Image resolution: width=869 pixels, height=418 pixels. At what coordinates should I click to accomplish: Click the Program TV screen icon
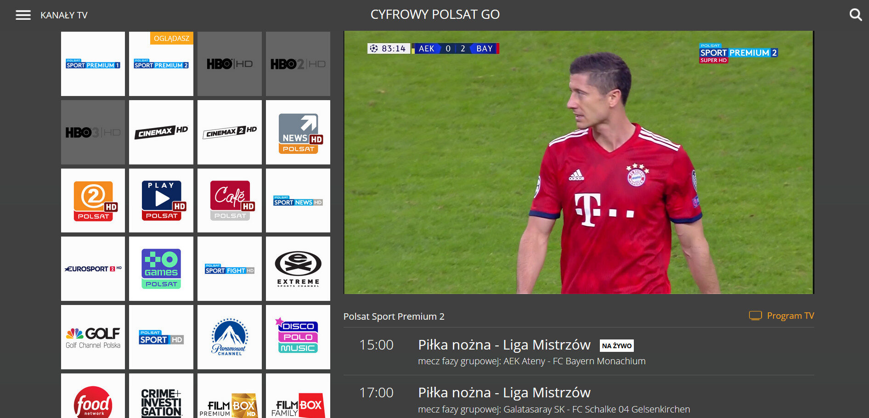[755, 316]
